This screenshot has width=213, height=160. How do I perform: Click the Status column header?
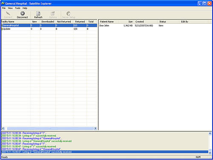[168, 22]
